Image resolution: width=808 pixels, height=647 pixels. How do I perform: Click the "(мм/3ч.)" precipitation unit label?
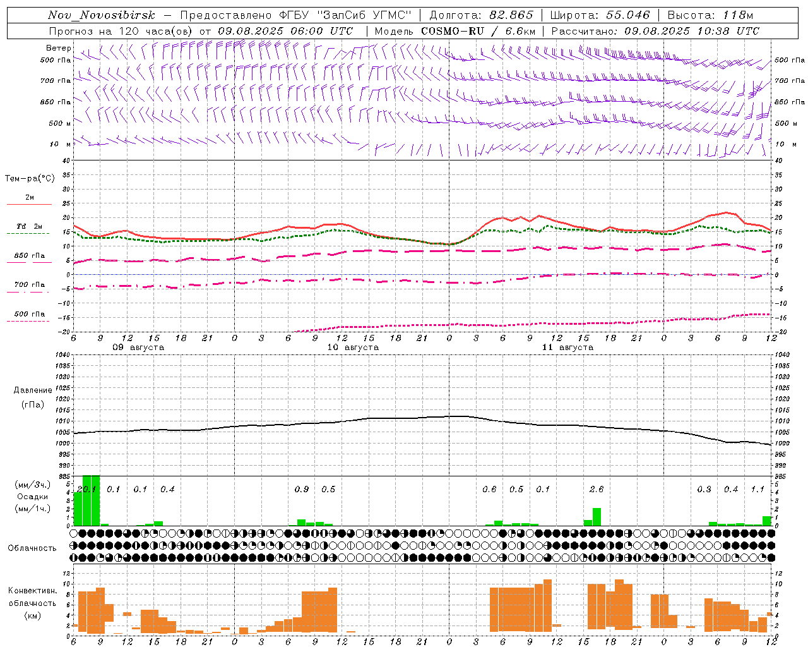click(x=33, y=485)
